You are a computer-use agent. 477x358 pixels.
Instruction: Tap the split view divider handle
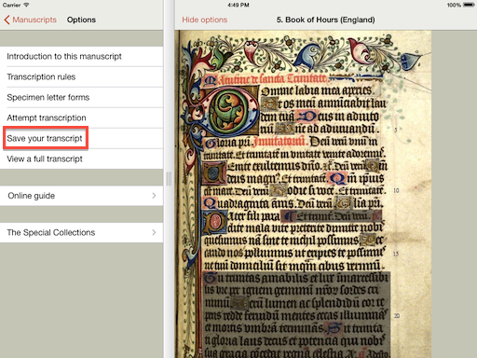pyautogui.click(x=169, y=179)
